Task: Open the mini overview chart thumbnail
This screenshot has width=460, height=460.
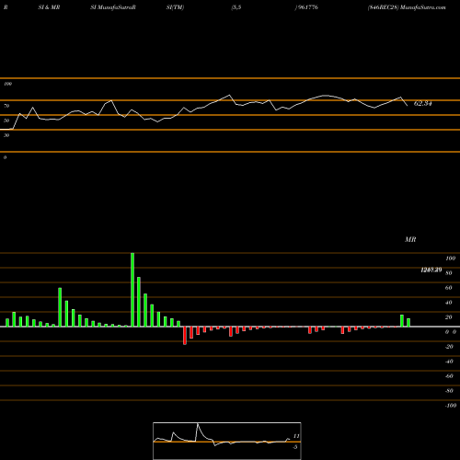Action: (227, 441)
